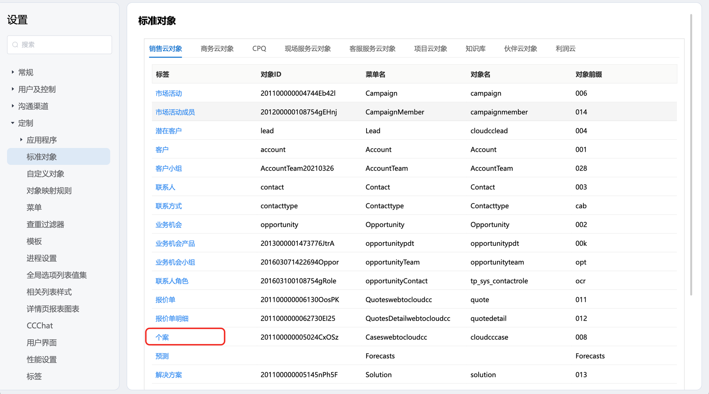Switch to the 商务云对象 tab
Image resolution: width=709 pixels, height=394 pixels.
[217, 49]
